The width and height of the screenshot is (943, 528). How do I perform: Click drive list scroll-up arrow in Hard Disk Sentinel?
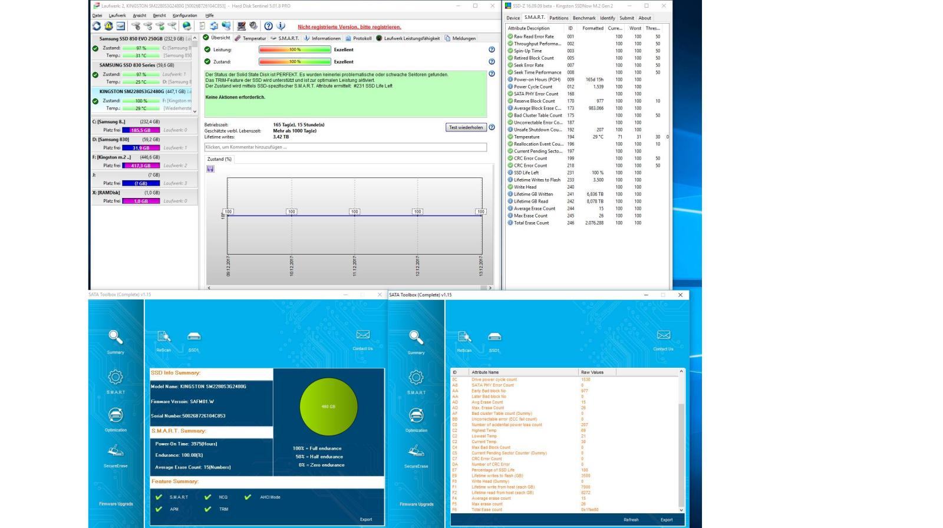(195, 38)
